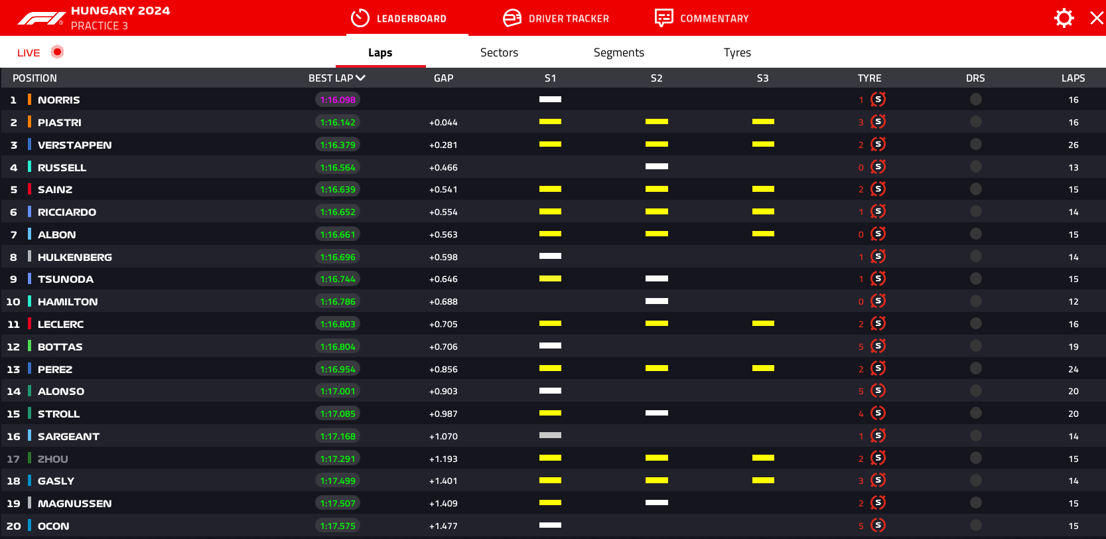Click Hulkenberg's soft tyre icon

click(878, 256)
